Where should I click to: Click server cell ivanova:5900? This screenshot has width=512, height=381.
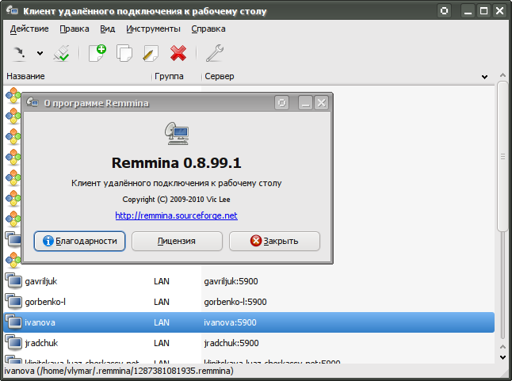(x=230, y=322)
